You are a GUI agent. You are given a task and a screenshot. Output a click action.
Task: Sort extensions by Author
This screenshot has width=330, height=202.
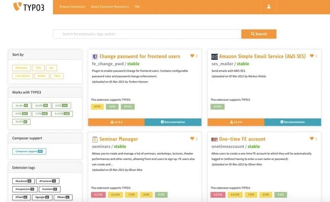coord(42,76)
